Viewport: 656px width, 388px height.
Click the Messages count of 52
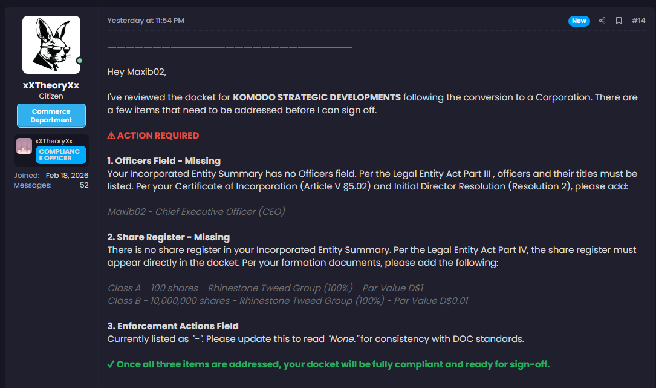[x=83, y=185]
